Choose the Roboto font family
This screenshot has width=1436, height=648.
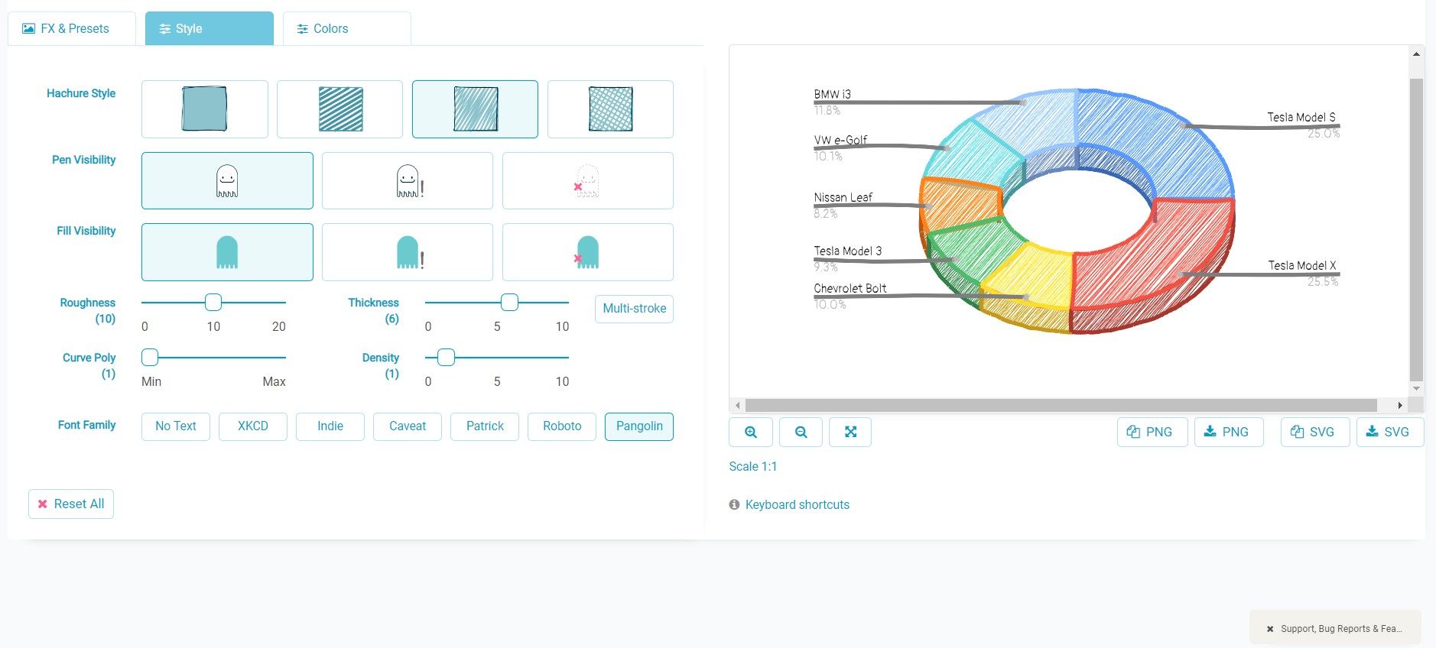(x=562, y=426)
